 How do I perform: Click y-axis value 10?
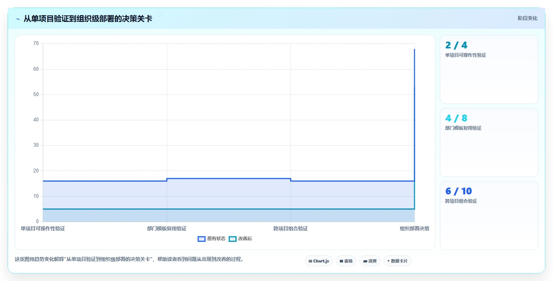click(36, 196)
